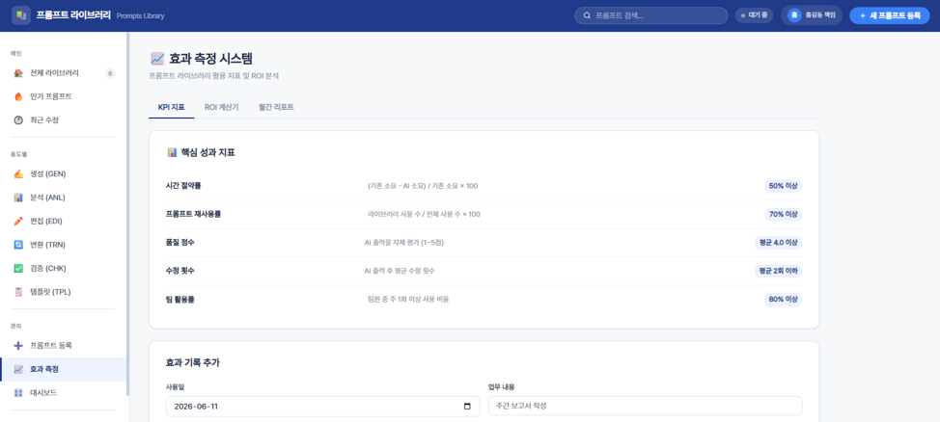
Task: Click the bar chart icon beside 핵심 성과 지표
Action: coord(172,152)
